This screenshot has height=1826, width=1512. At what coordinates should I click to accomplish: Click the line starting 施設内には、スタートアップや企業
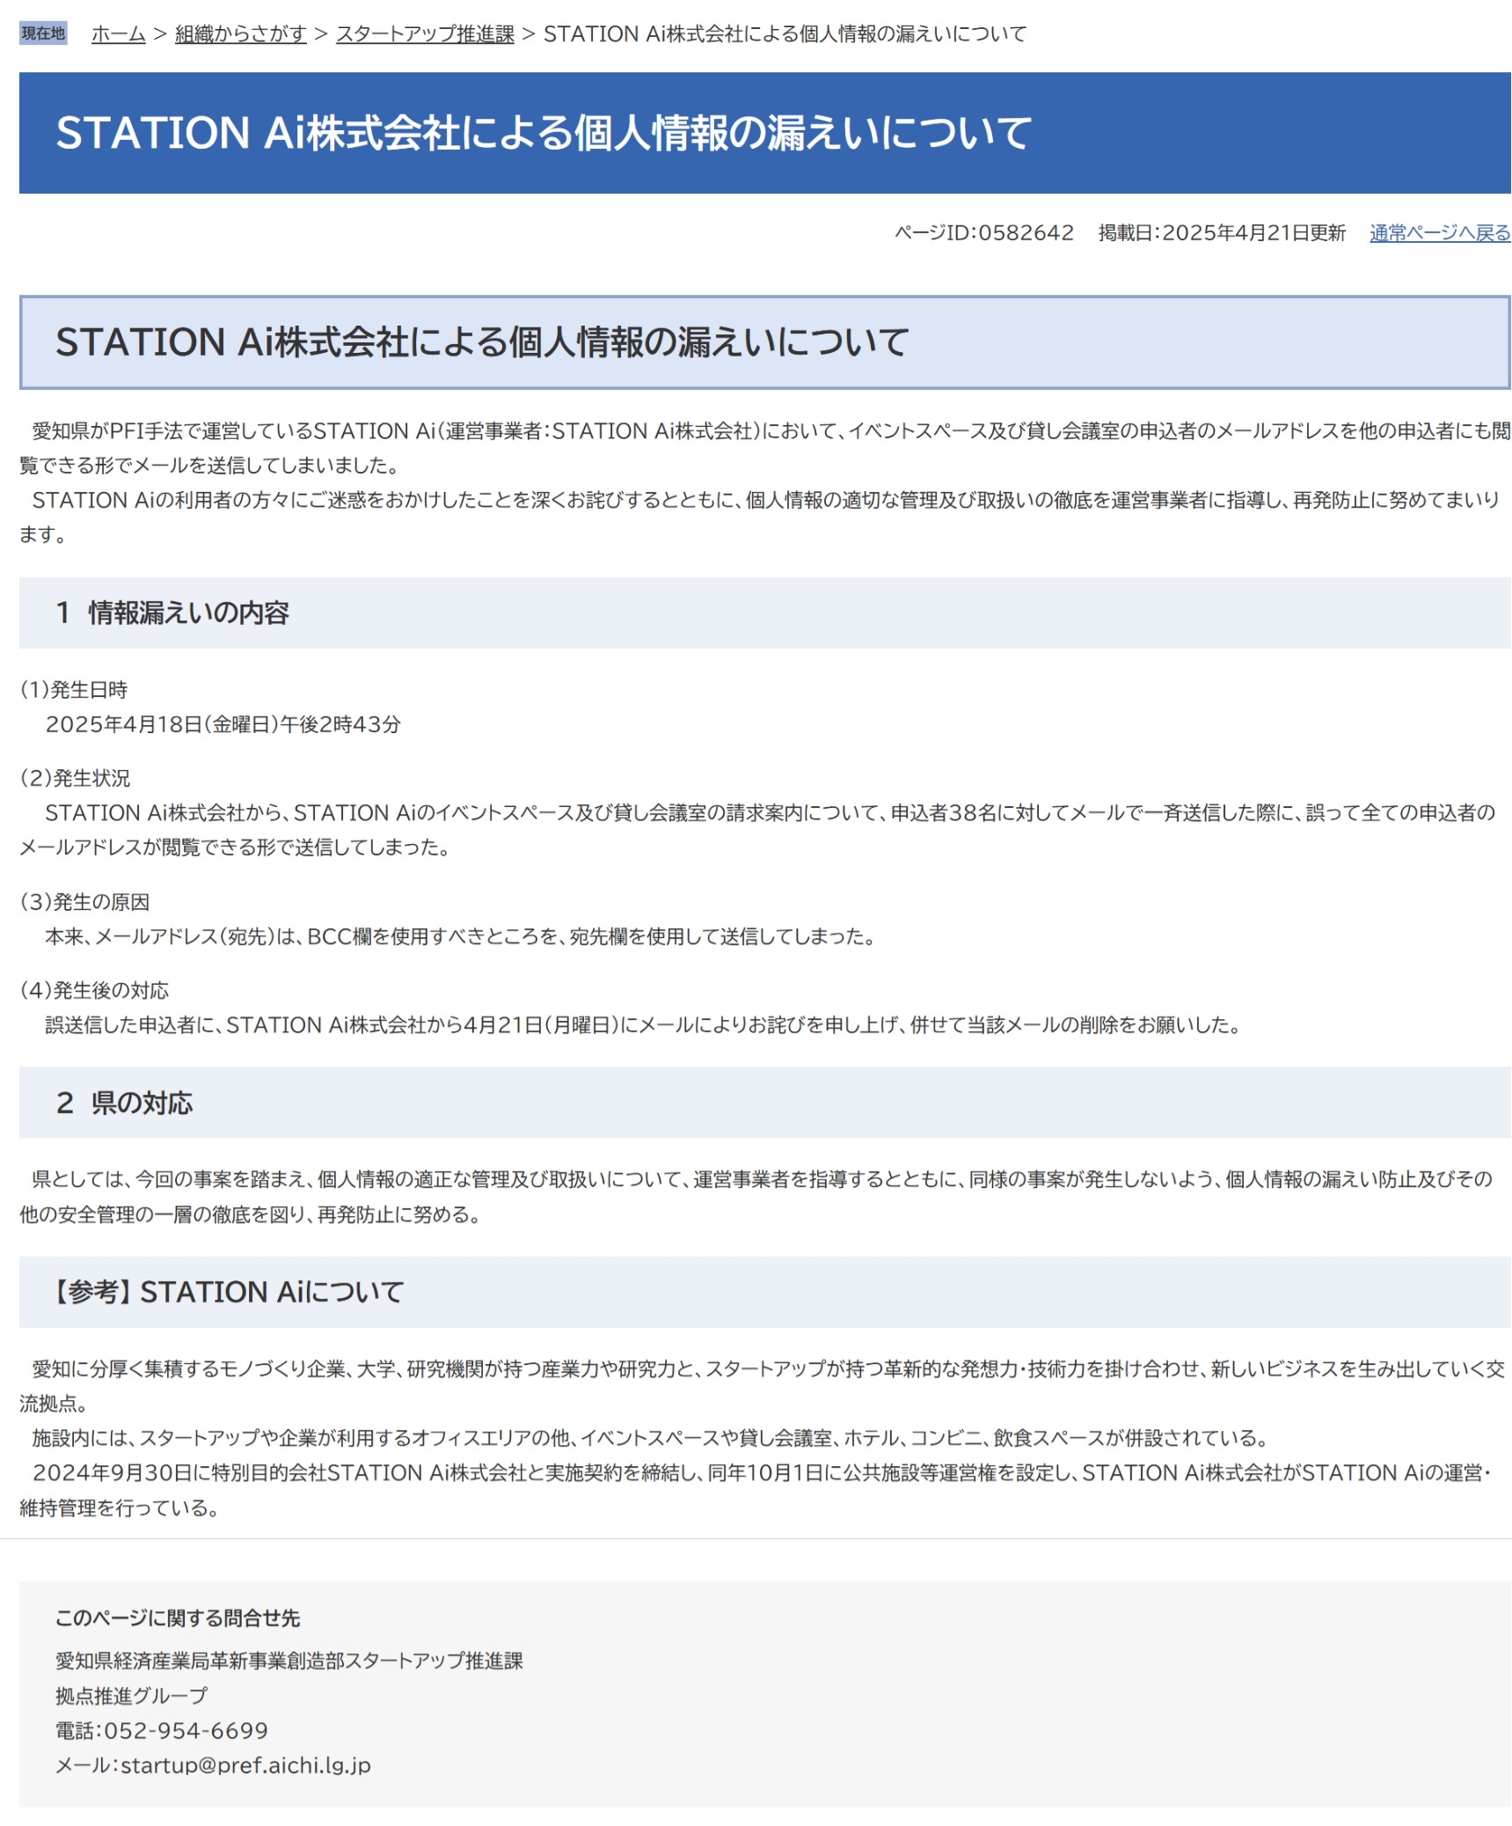[650, 1437]
